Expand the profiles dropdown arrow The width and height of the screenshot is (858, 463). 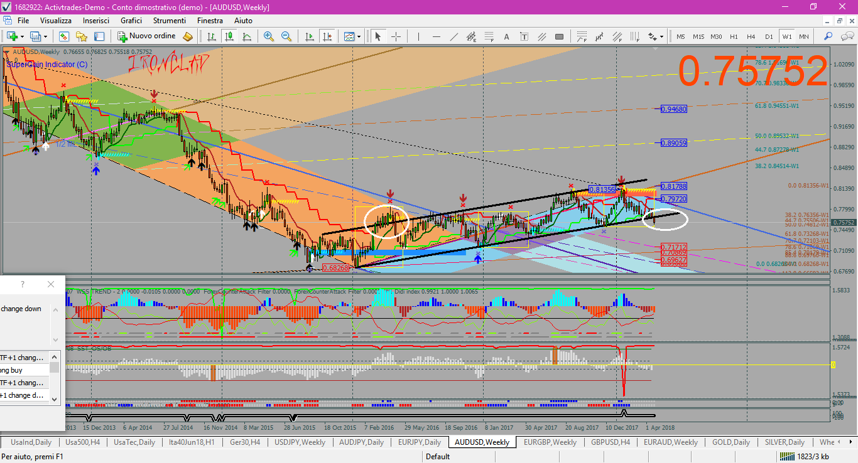(x=45, y=36)
